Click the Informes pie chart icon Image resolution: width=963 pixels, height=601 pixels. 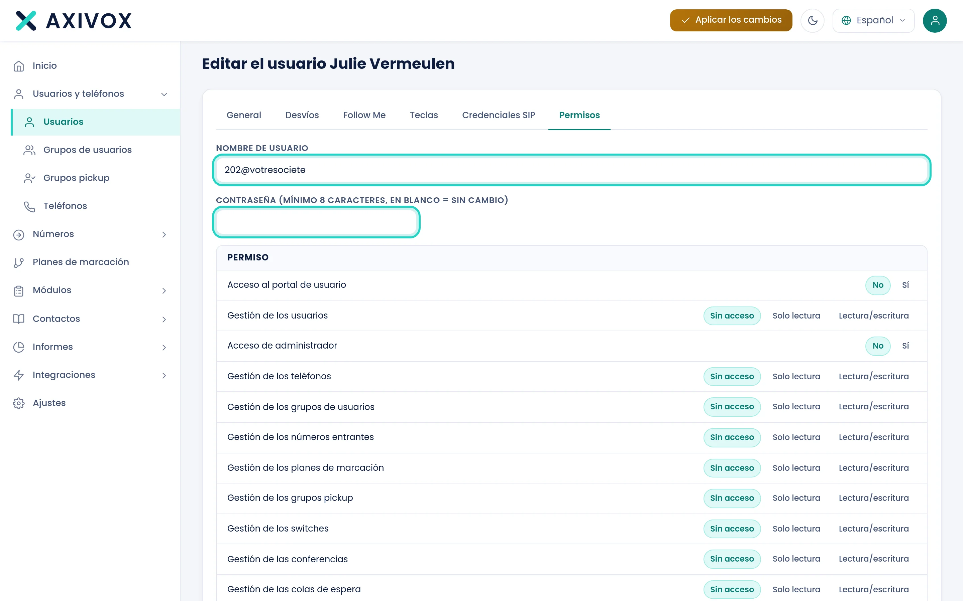[x=19, y=347]
